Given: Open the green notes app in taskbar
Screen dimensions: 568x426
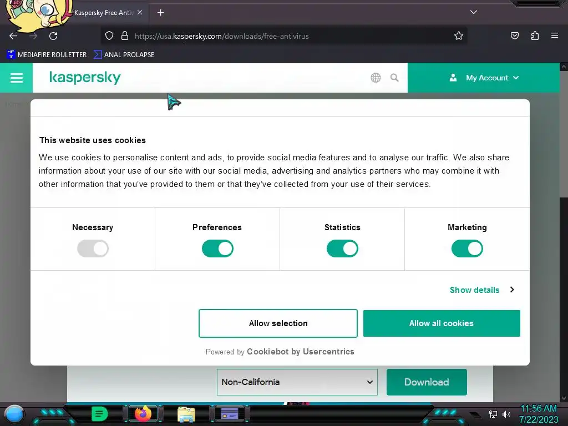Looking at the screenshot, I should click(x=99, y=414).
